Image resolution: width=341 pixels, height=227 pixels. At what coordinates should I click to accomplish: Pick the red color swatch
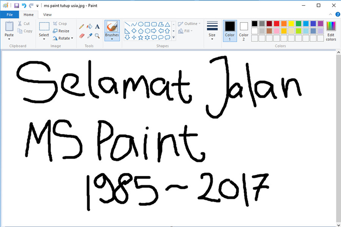pos(277,23)
